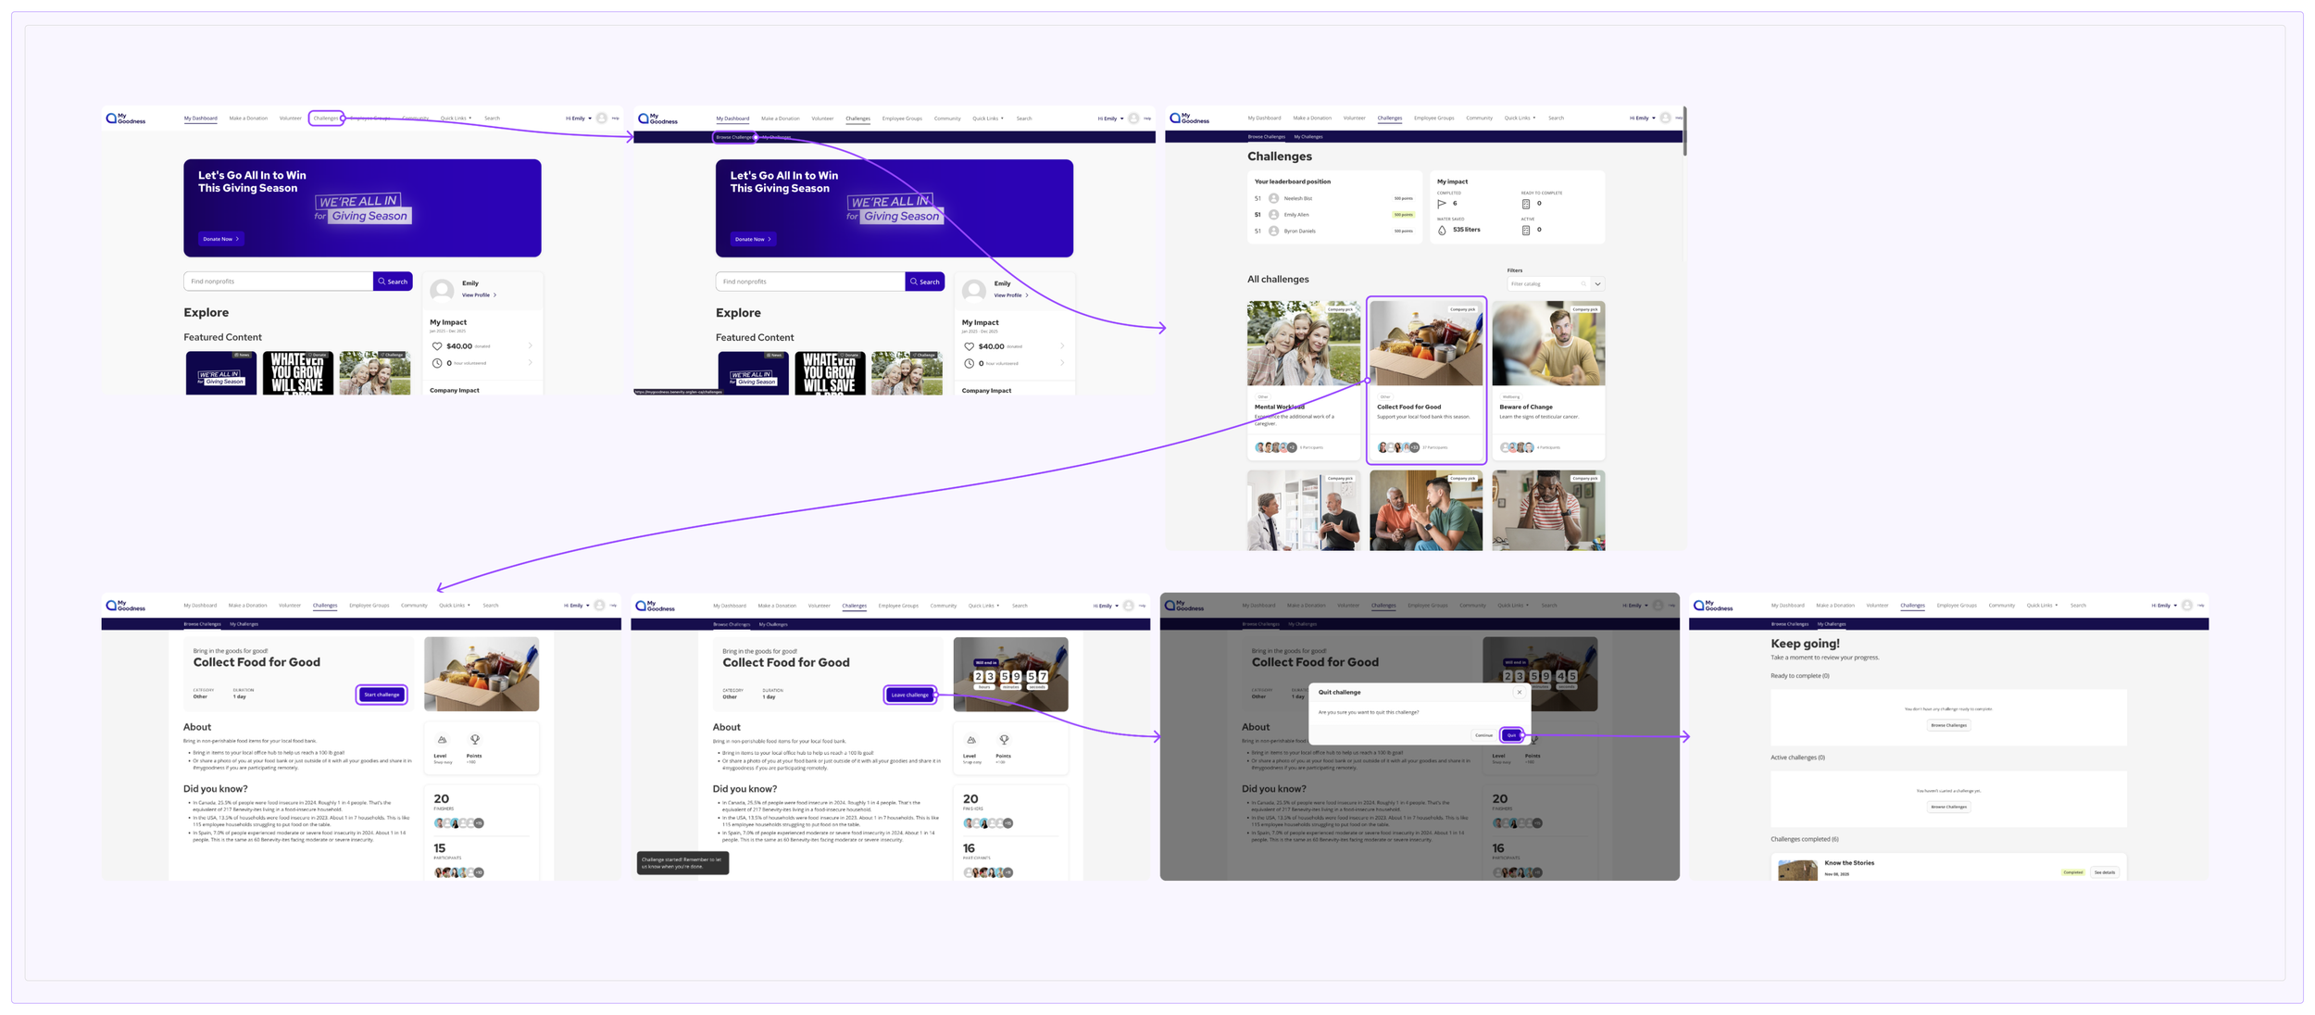The image size is (2315, 1015).
Task: Open See details for Know the Stories
Action: [2104, 872]
